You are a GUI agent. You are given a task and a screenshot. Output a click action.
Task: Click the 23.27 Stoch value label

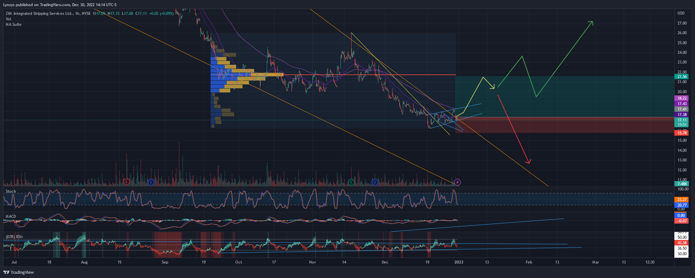pyautogui.click(x=682, y=200)
